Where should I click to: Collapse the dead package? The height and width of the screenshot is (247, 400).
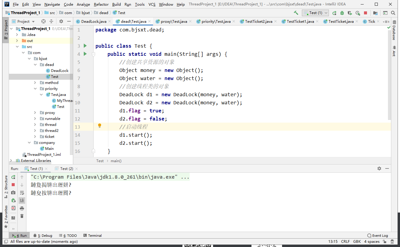click(x=35, y=65)
